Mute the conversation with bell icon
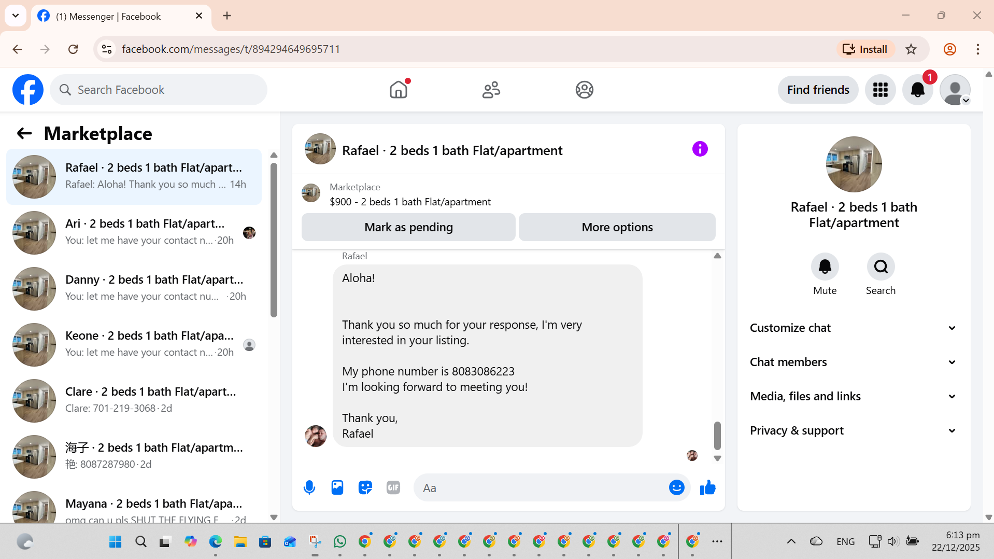The width and height of the screenshot is (994, 559). [825, 267]
